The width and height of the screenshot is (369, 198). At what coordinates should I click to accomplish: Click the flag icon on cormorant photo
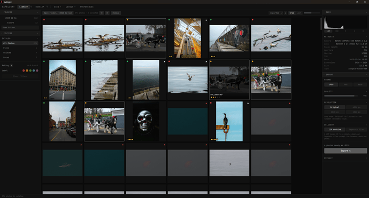click(x=248, y=103)
